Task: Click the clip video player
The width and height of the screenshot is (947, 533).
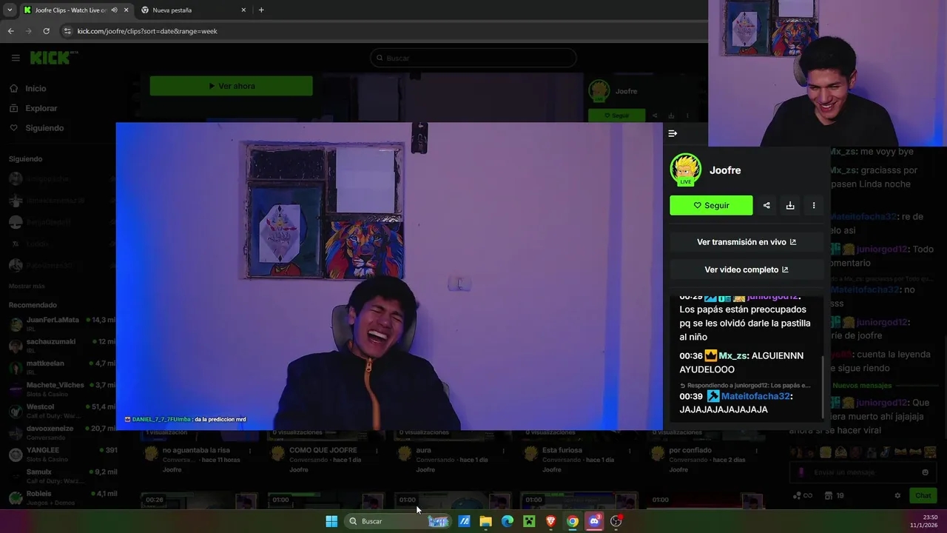Action: (x=389, y=276)
